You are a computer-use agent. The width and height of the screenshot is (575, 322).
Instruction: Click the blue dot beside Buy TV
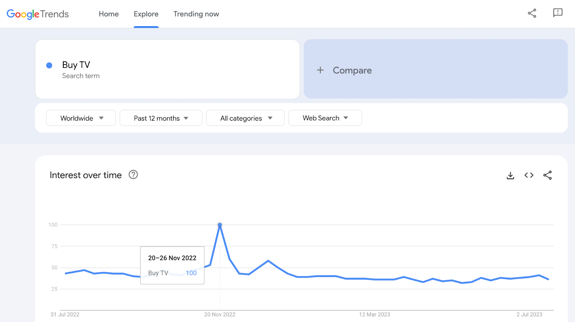49,65
